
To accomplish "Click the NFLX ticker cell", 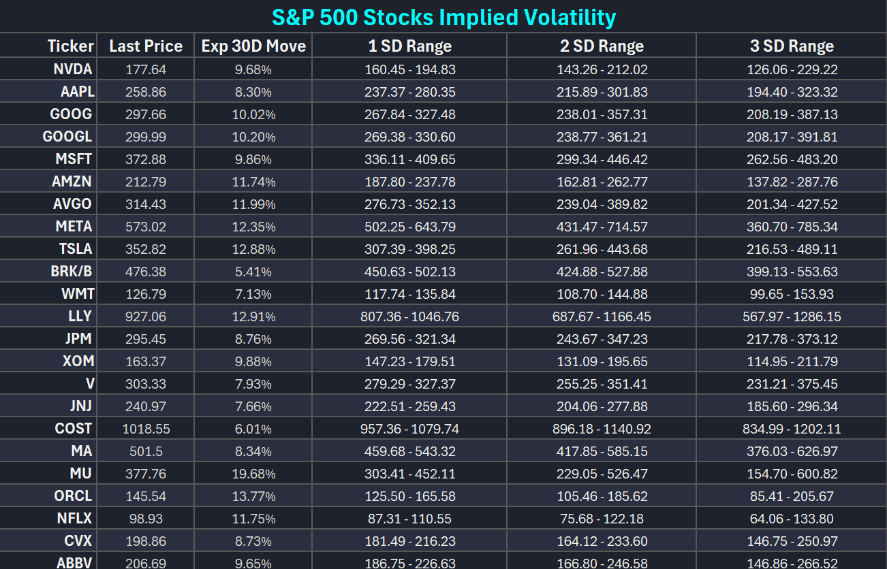I will point(74,519).
